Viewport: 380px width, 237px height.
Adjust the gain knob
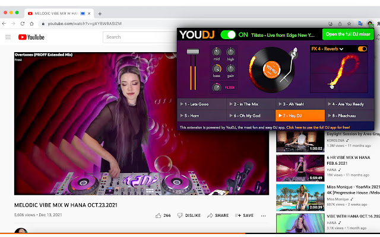230,69
